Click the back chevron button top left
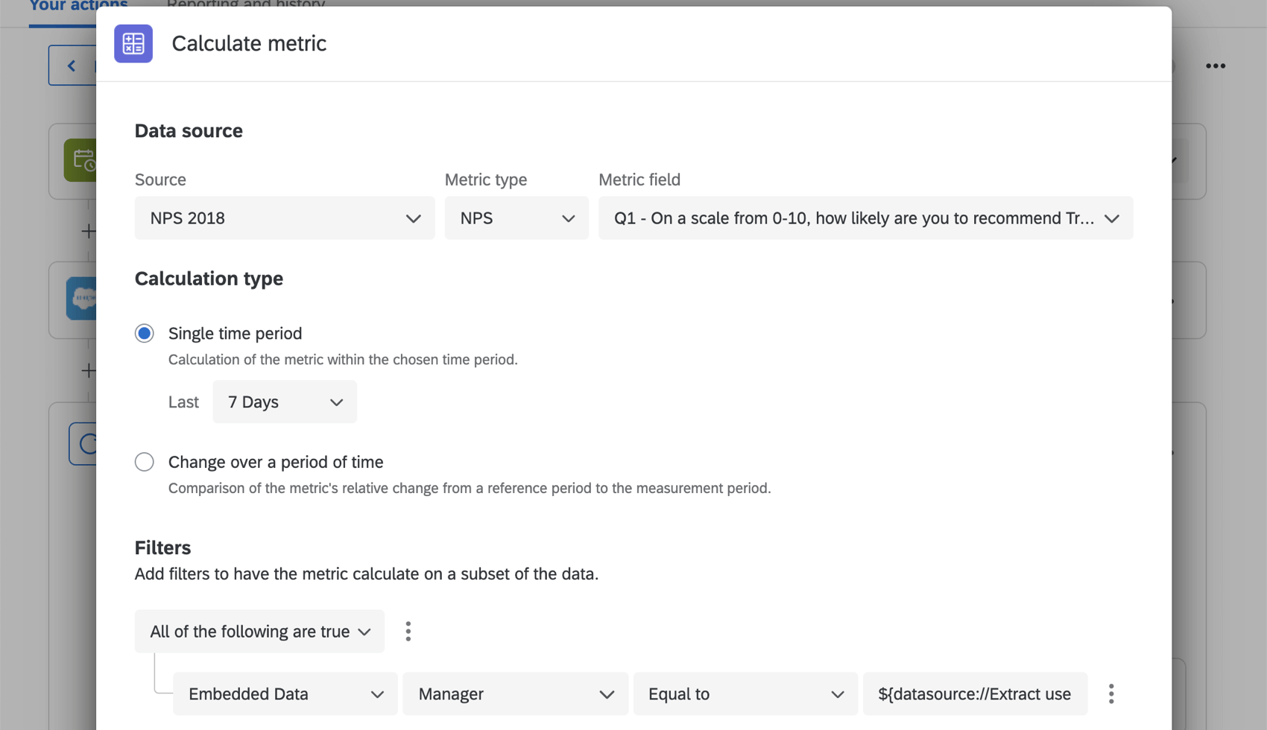This screenshot has height=730, width=1267. tap(71, 65)
